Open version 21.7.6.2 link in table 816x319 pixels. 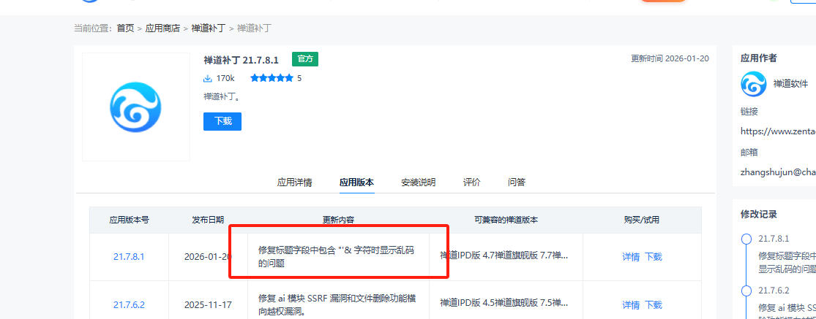pyautogui.click(x=129, y=305)
